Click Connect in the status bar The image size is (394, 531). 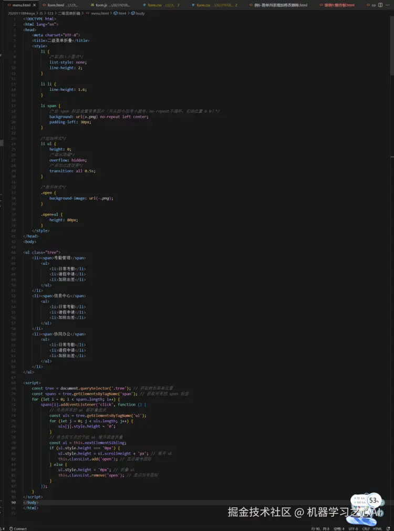pyautogui.click(x=18, y=528)
